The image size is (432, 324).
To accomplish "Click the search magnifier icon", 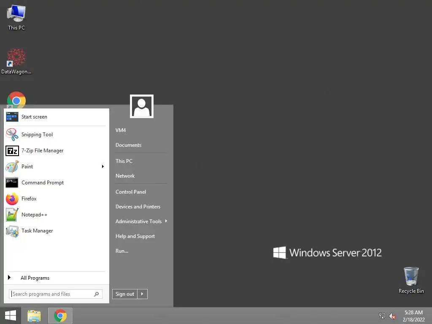I will [x=97, y=294].
